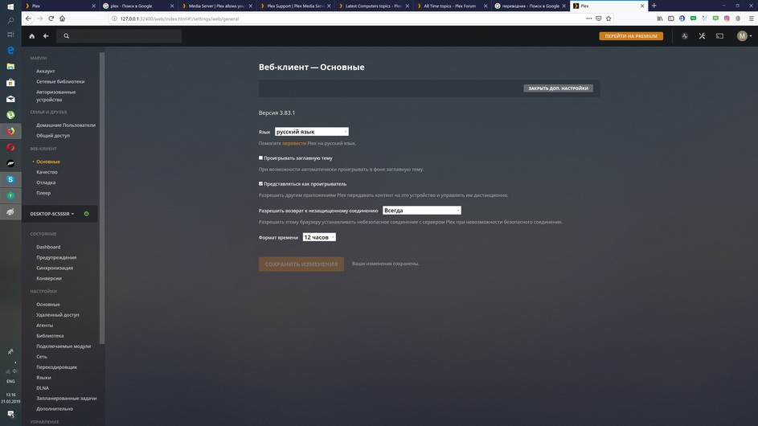Open the DLNA server settings
This screenshot has width=758, height=426.
pyautogui.click(x=43, y=387)
